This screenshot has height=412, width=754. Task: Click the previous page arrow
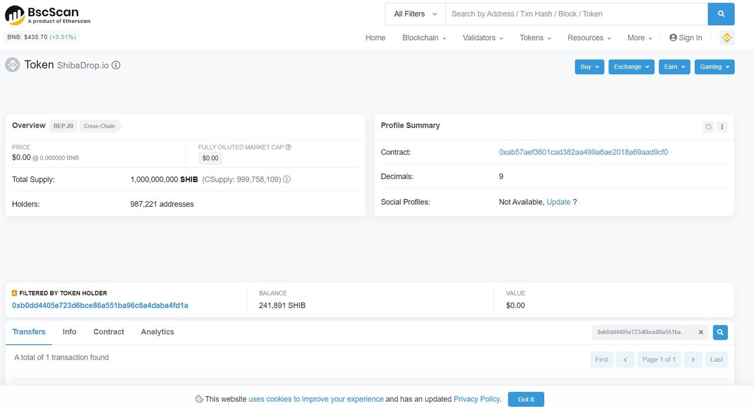tap(625, 360)
